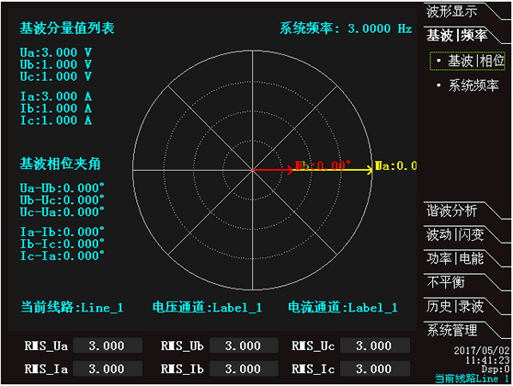Click the 系统频率: 3.0000 Hz reading
The image size is (513, 386).
[346, 28]
